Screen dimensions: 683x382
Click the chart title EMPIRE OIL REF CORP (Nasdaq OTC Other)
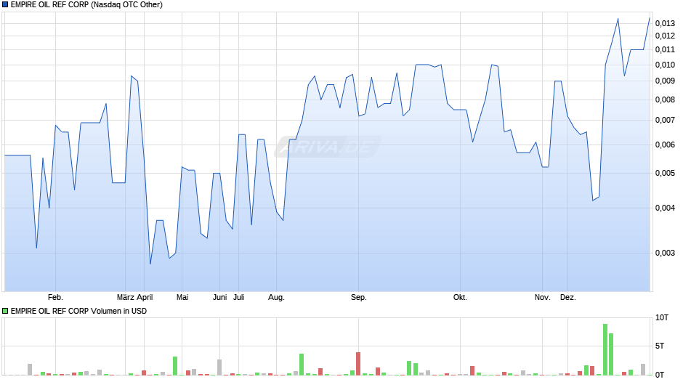coord(86,5)
